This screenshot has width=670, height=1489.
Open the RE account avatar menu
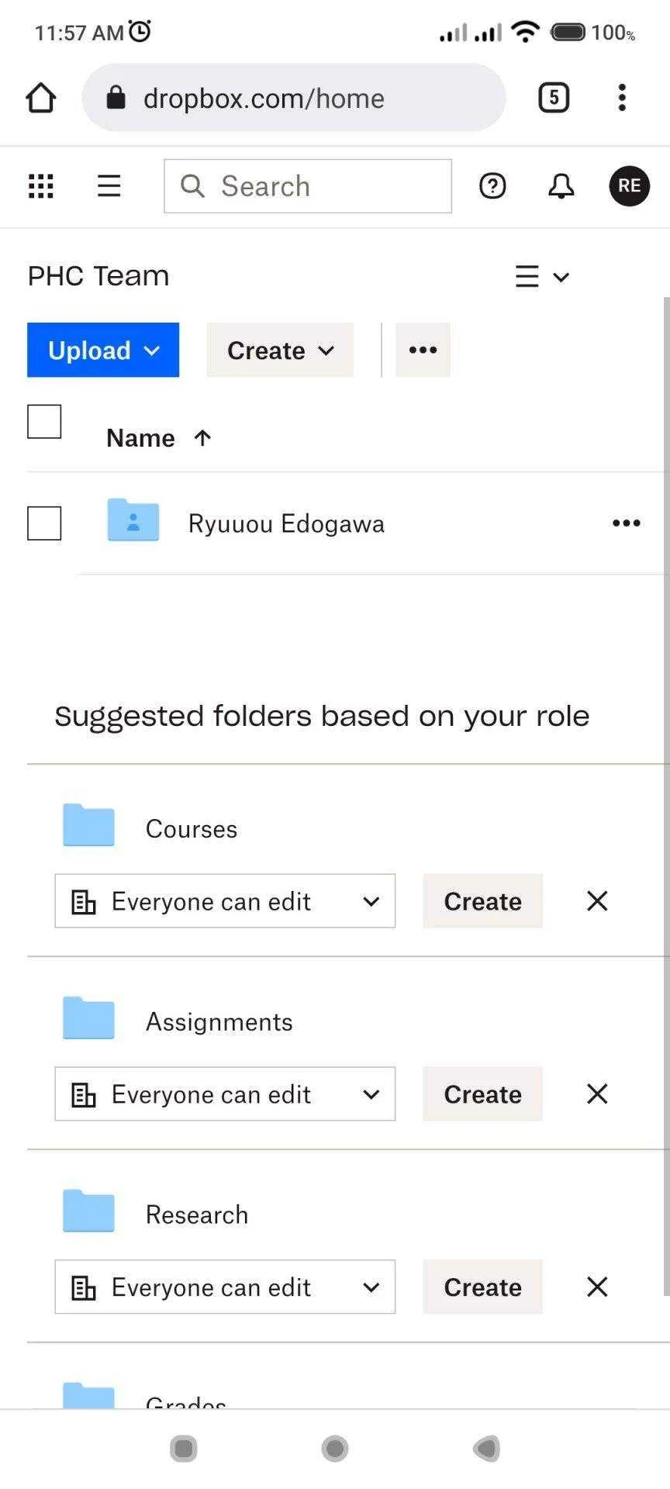point(629,186)
